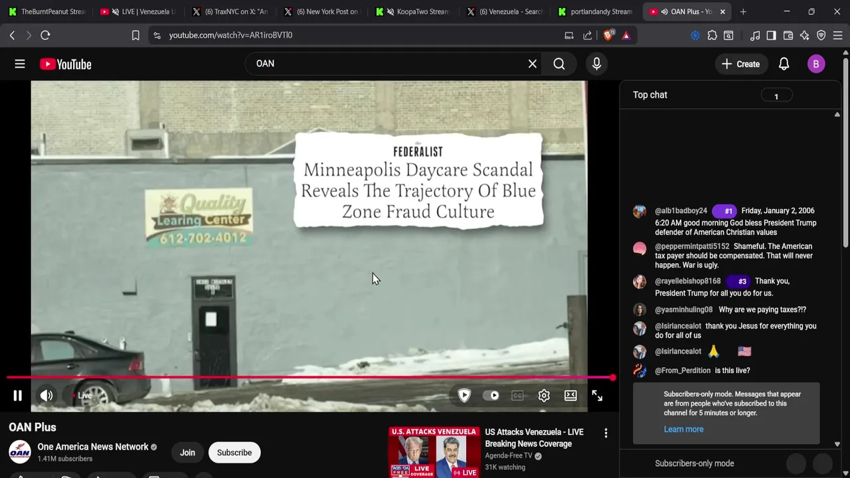Image resolution: width=850 pixels, height=478 pixels.
Task: Open player settings gear
Action: pos(544,396)
